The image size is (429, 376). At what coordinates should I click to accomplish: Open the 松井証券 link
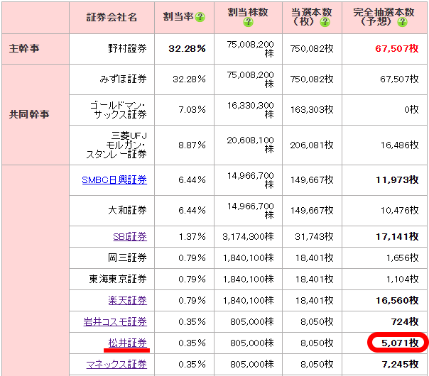(x=128, y=343)
